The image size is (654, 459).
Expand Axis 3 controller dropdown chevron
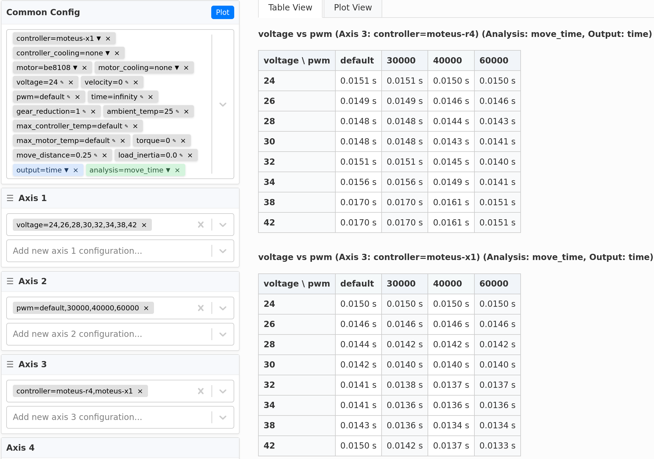[223, 391]
